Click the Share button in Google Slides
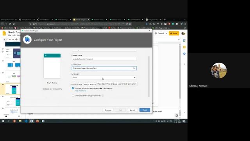 pyautogui.click(x=174, y=33)
